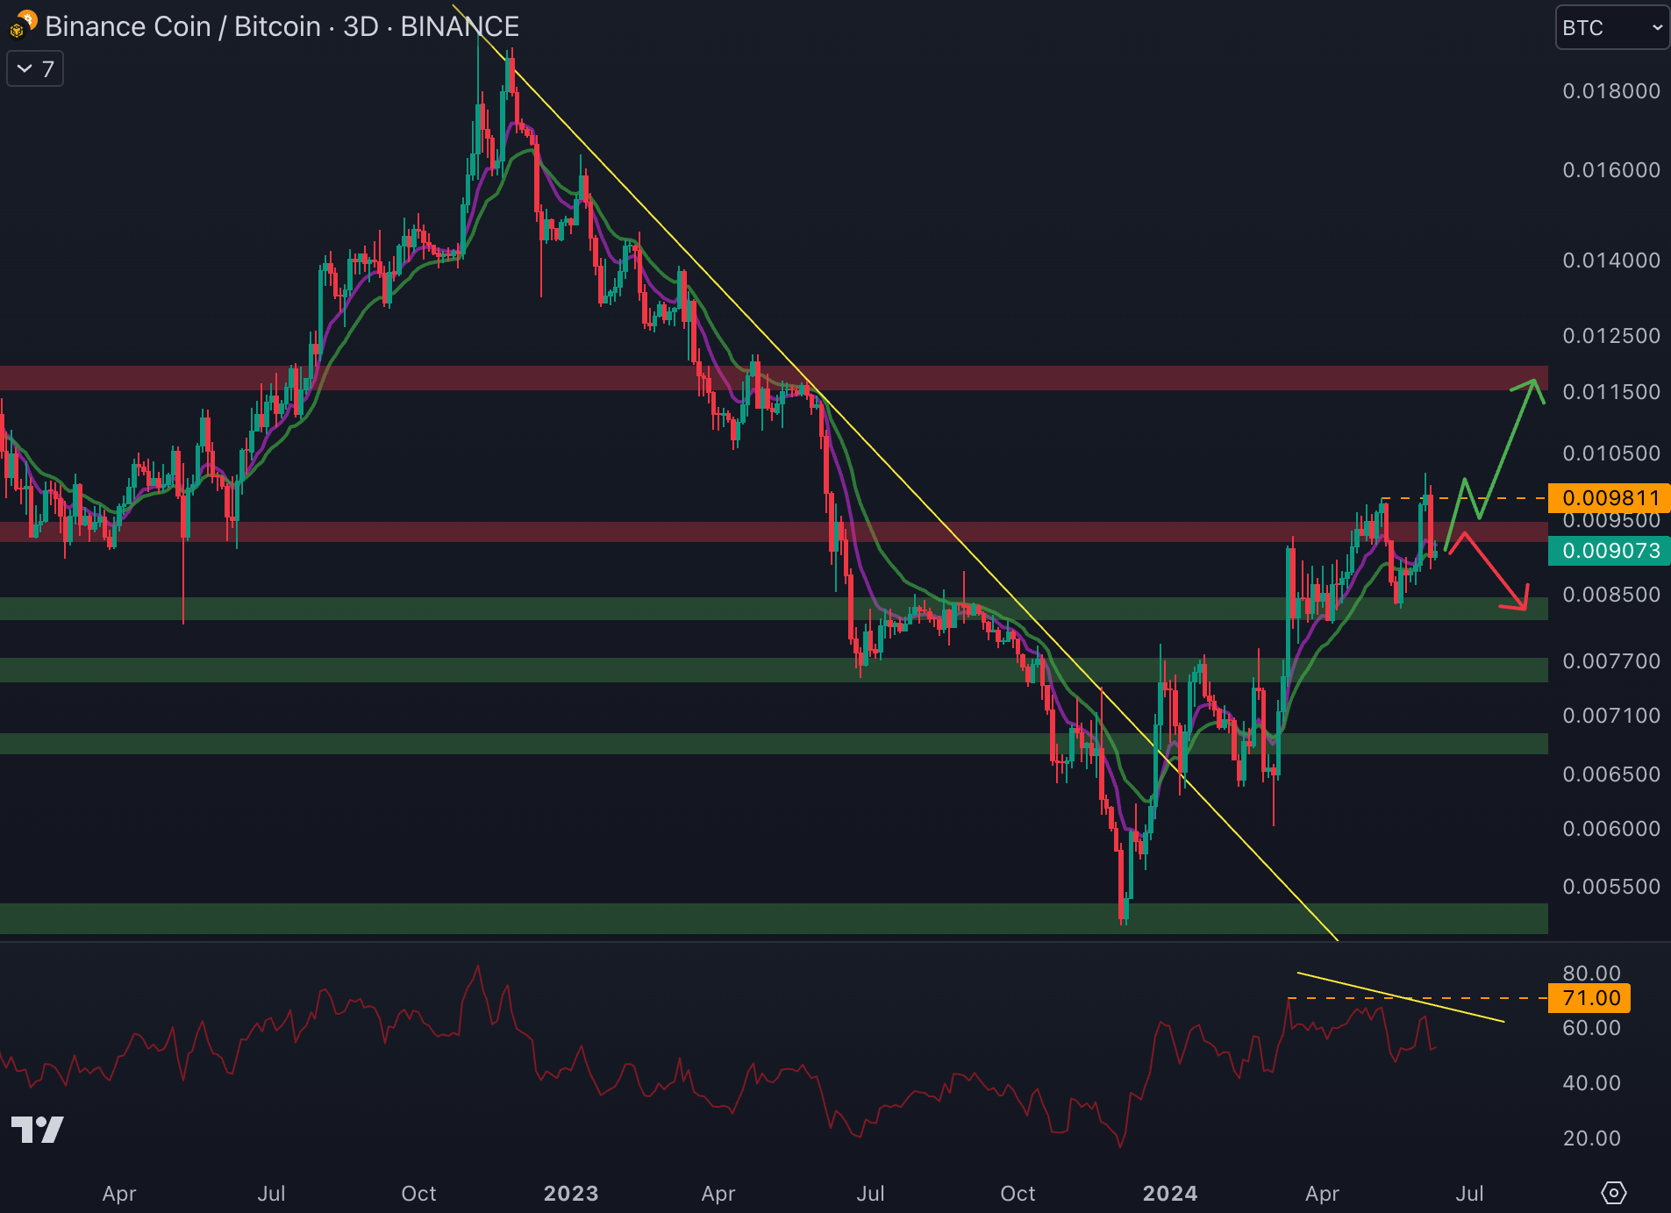
Task: Click the TradingView logo
Action: tap(37, 1130)
